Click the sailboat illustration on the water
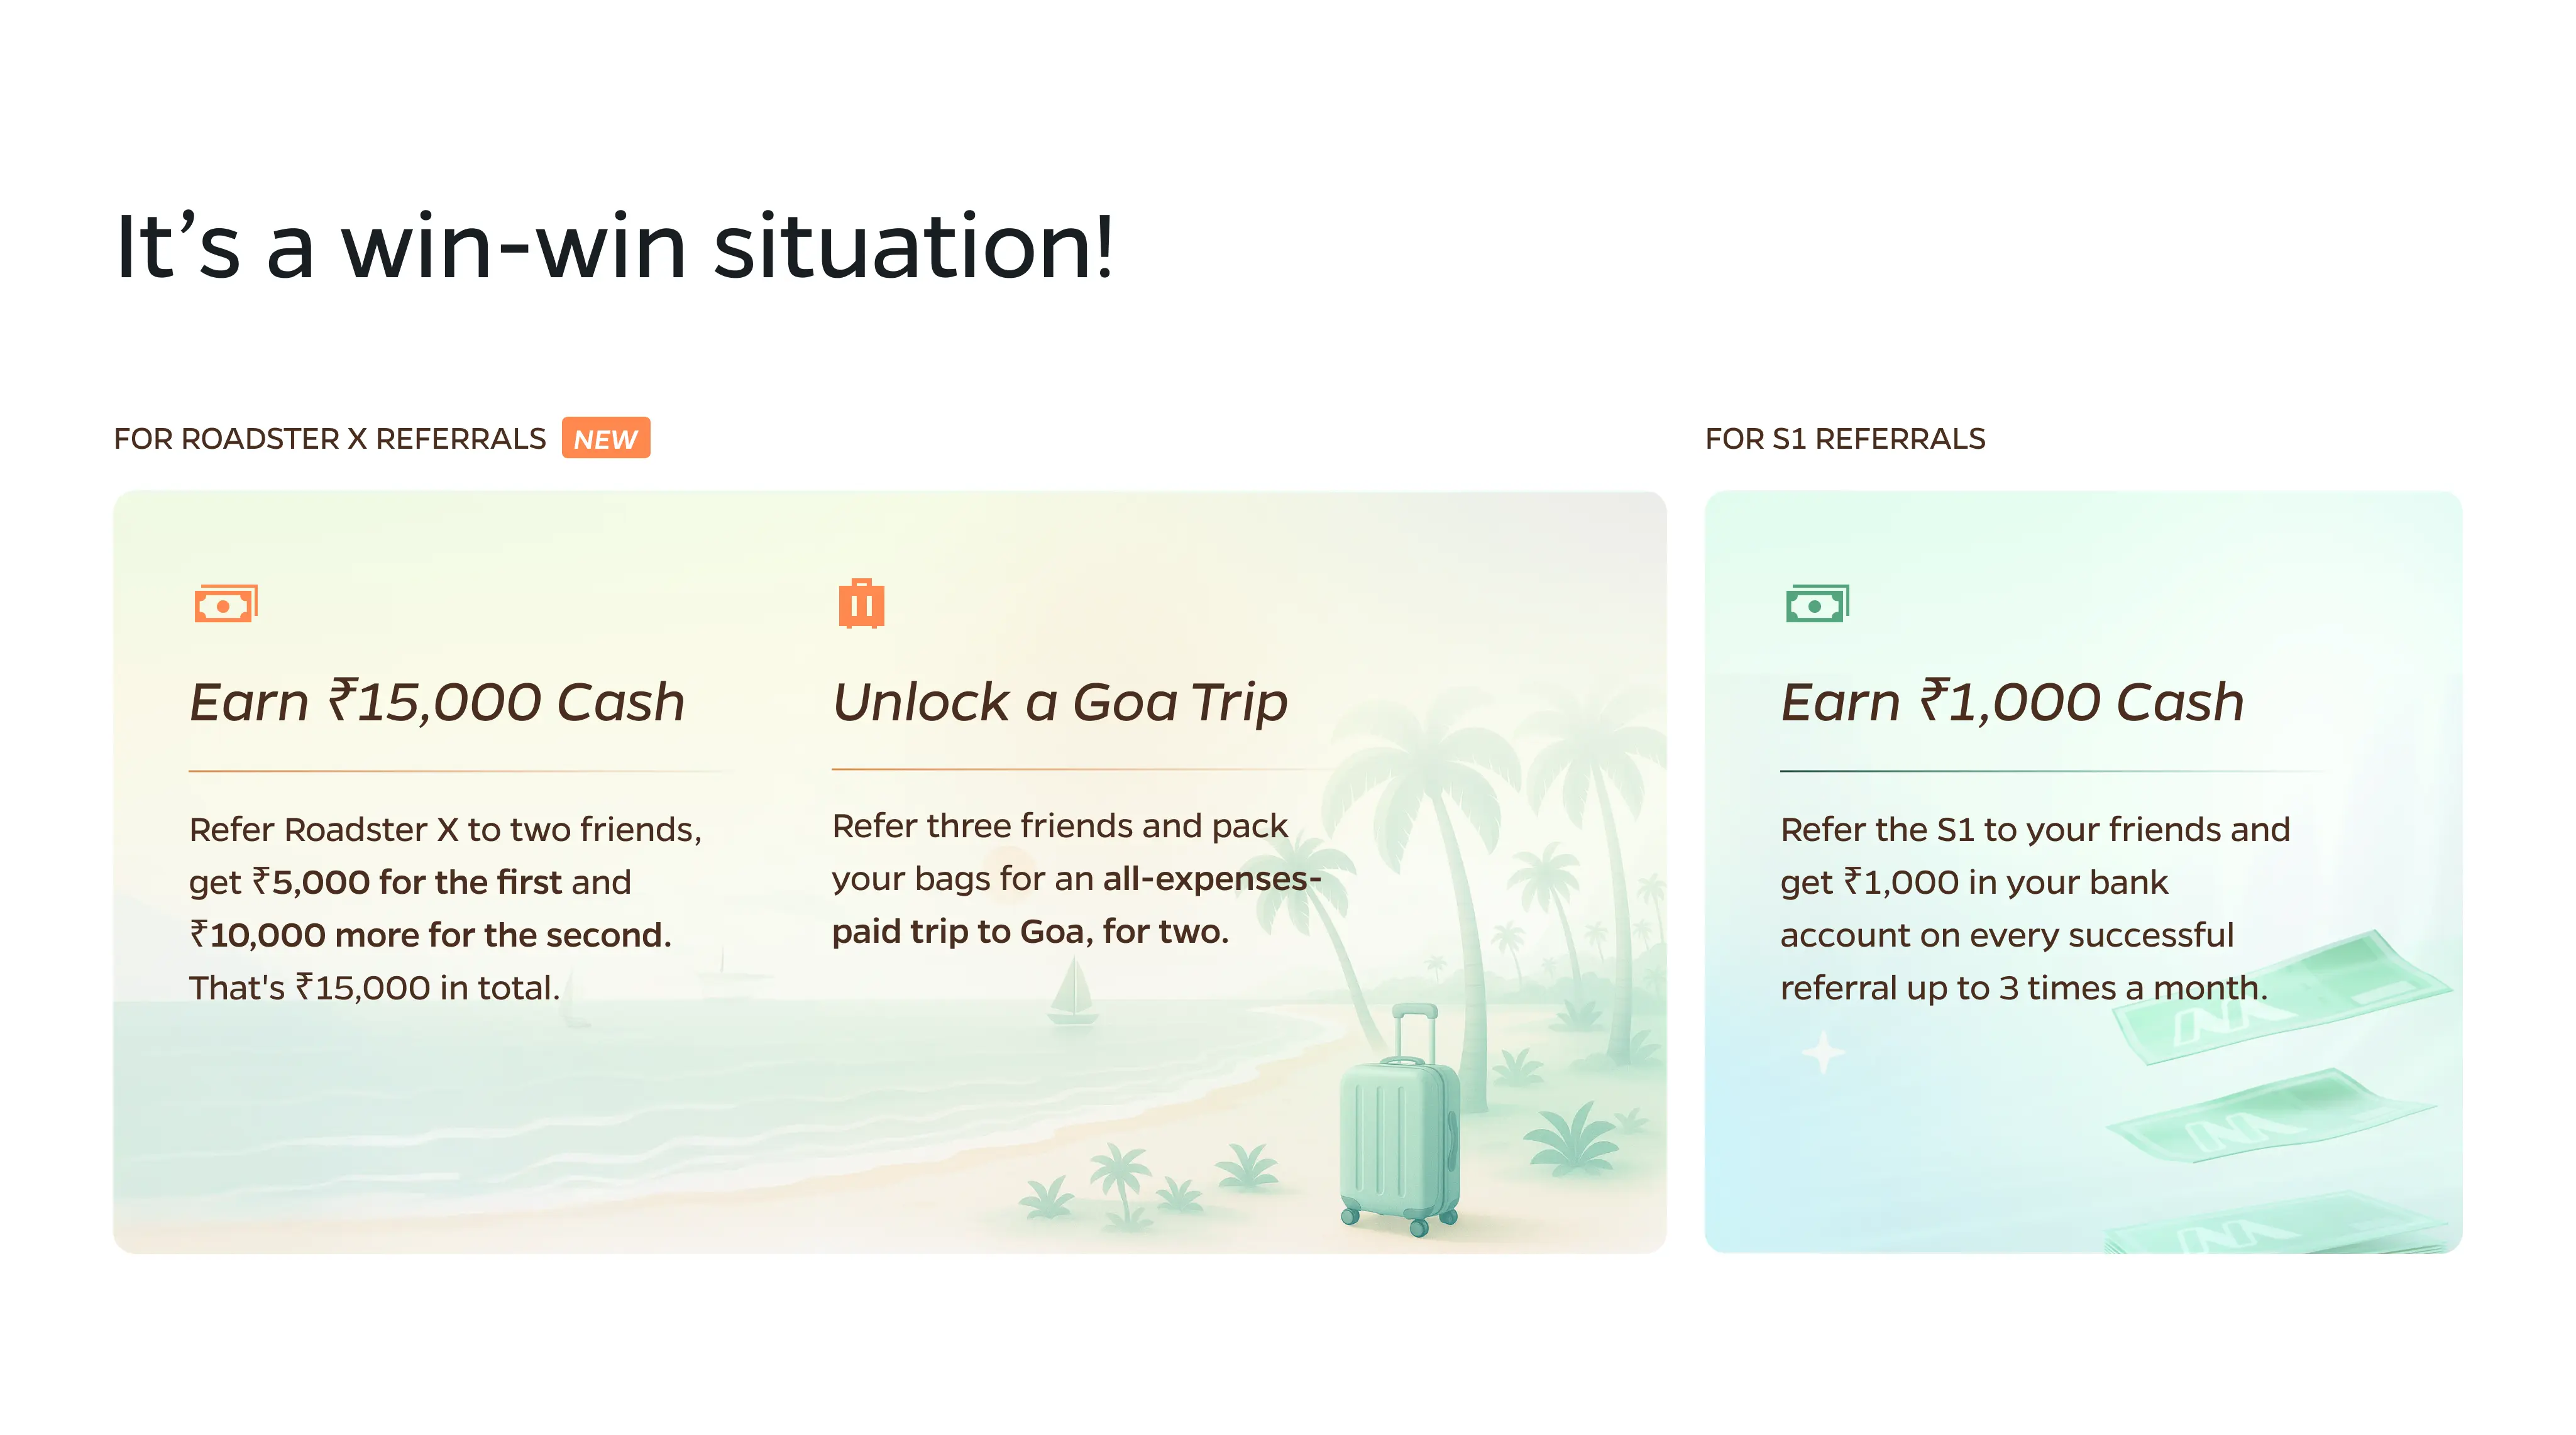This screenshot has width=2576, height=1435. (1072, 992)
